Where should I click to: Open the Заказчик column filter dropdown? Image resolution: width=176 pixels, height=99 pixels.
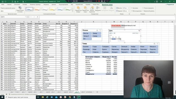(19, 24)
